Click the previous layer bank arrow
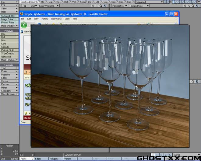This screenshot has width=201, height=161. click(165, 2)
